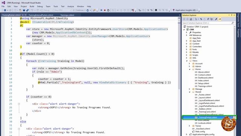The image size is (241, 136).
Task: Click Sync with Active Document icon
Action: pos(201,19)
